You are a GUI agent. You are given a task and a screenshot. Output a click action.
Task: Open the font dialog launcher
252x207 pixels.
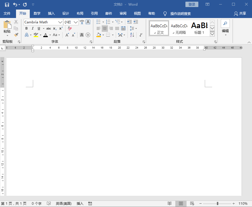click(x=91, y=42)
